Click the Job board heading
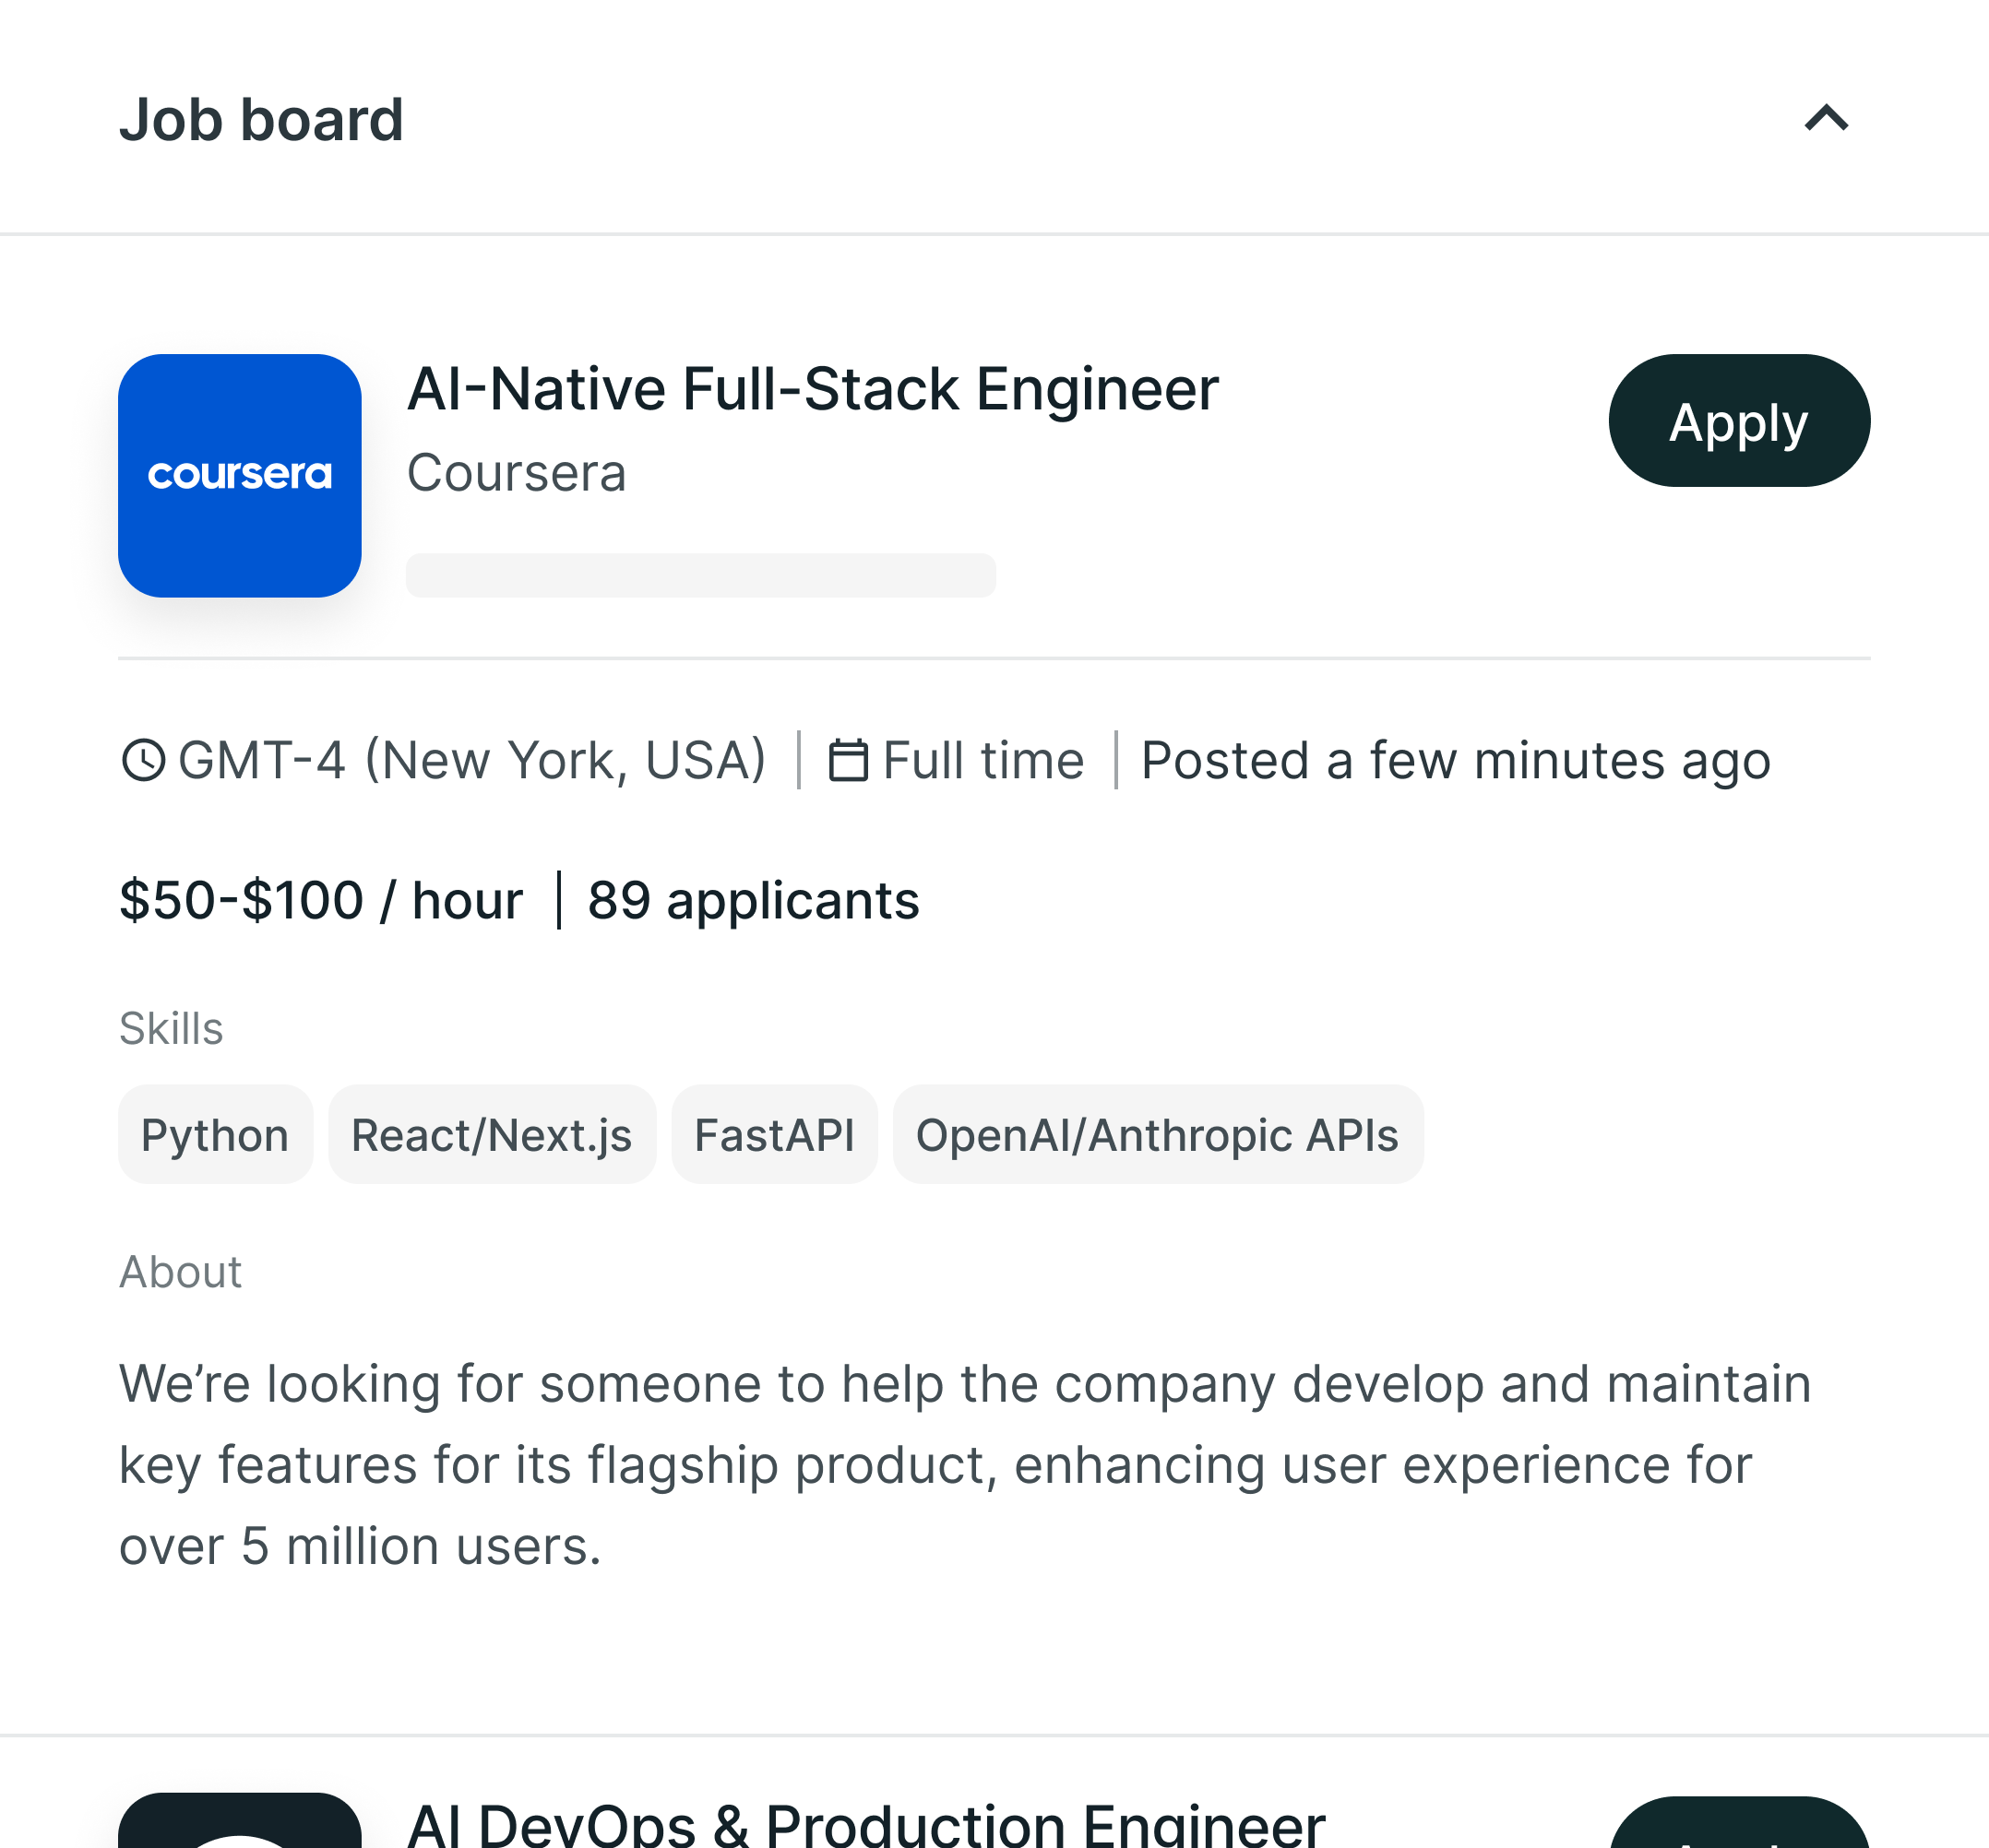This screenshot has width=1989, height=1848. (x=261, y=120)
